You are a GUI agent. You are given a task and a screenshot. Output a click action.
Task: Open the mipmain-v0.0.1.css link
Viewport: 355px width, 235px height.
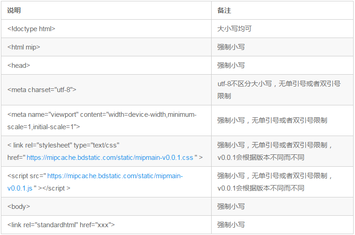point(110,158)
